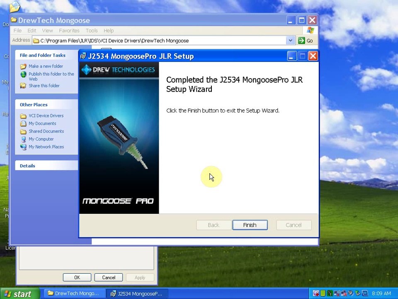Image resolution: width=398 pixels, height=299 pixels.
Task: Go to VCI Device Drivers in Other Places
Action: (x=46, y=116)
